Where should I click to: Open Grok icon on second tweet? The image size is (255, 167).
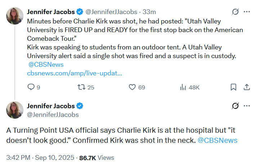235,106
